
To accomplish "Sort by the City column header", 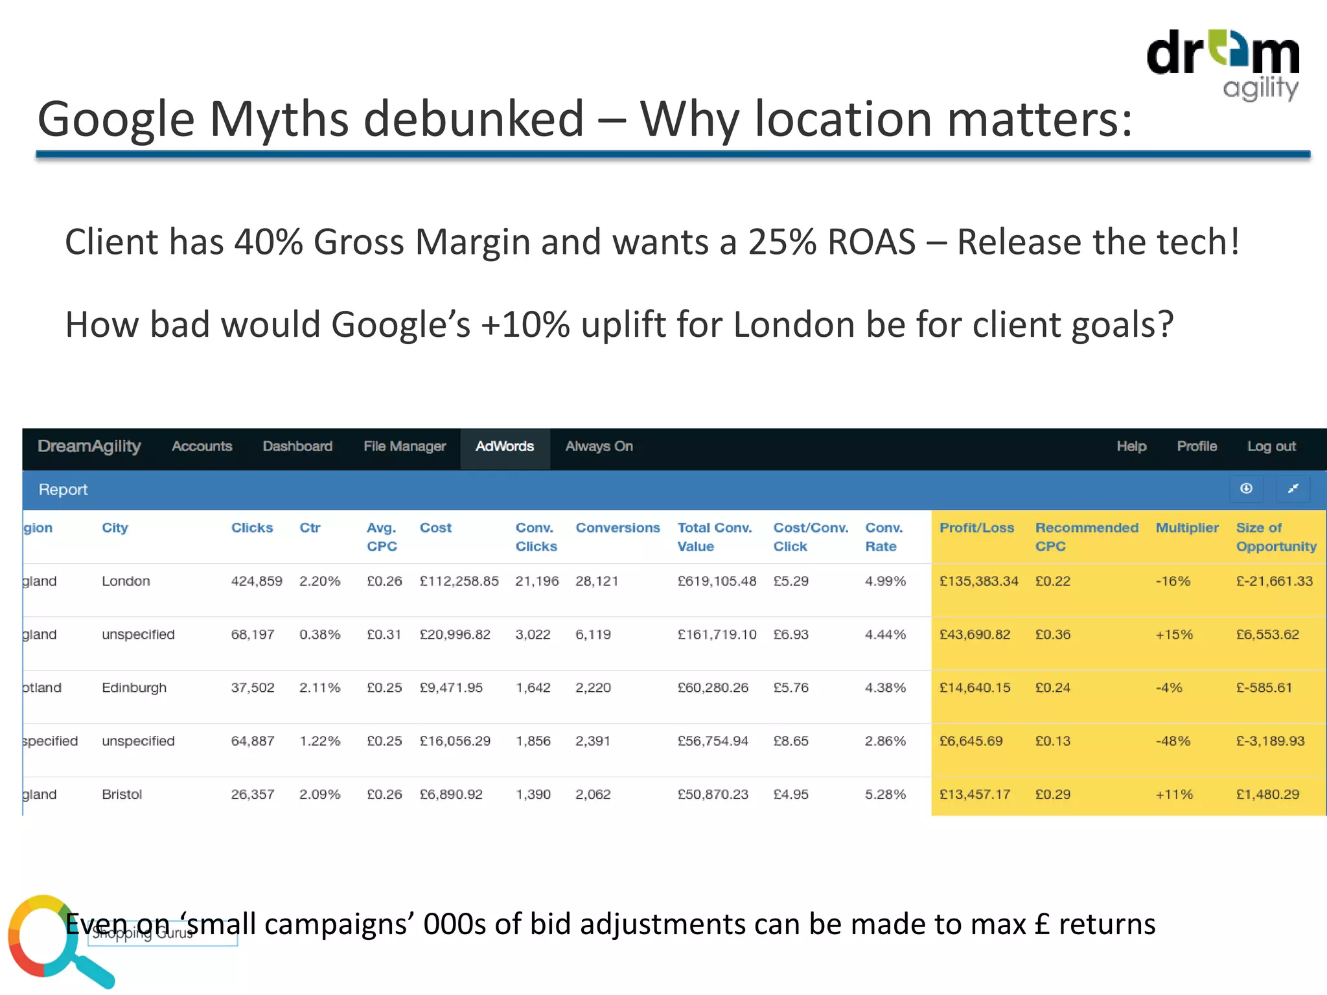I will point(115,528).
